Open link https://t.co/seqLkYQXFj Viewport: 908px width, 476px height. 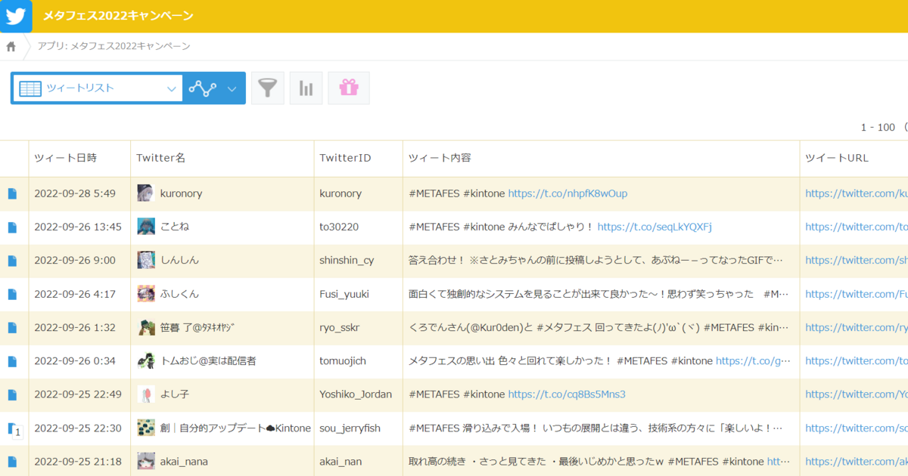click(x=655, y=227)
